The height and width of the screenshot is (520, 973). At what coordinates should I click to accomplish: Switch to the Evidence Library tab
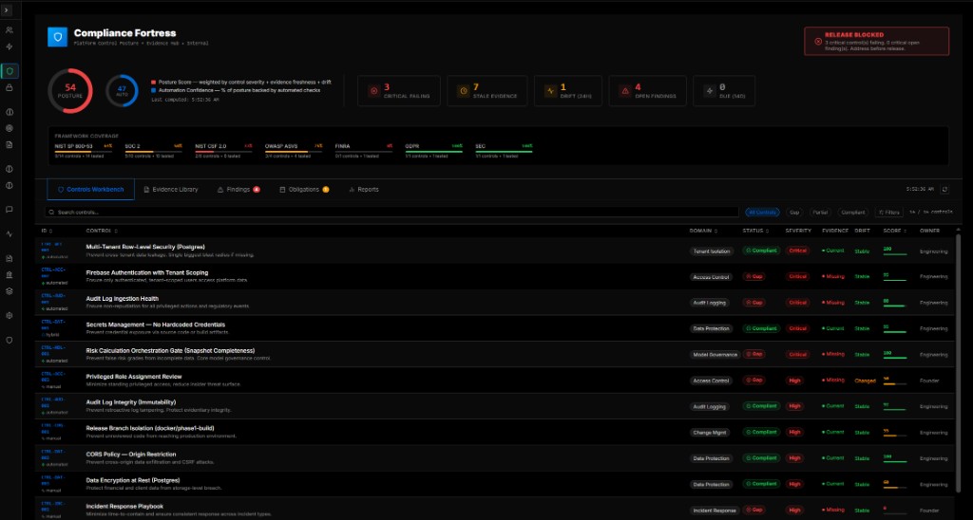[x=171, y=189]
